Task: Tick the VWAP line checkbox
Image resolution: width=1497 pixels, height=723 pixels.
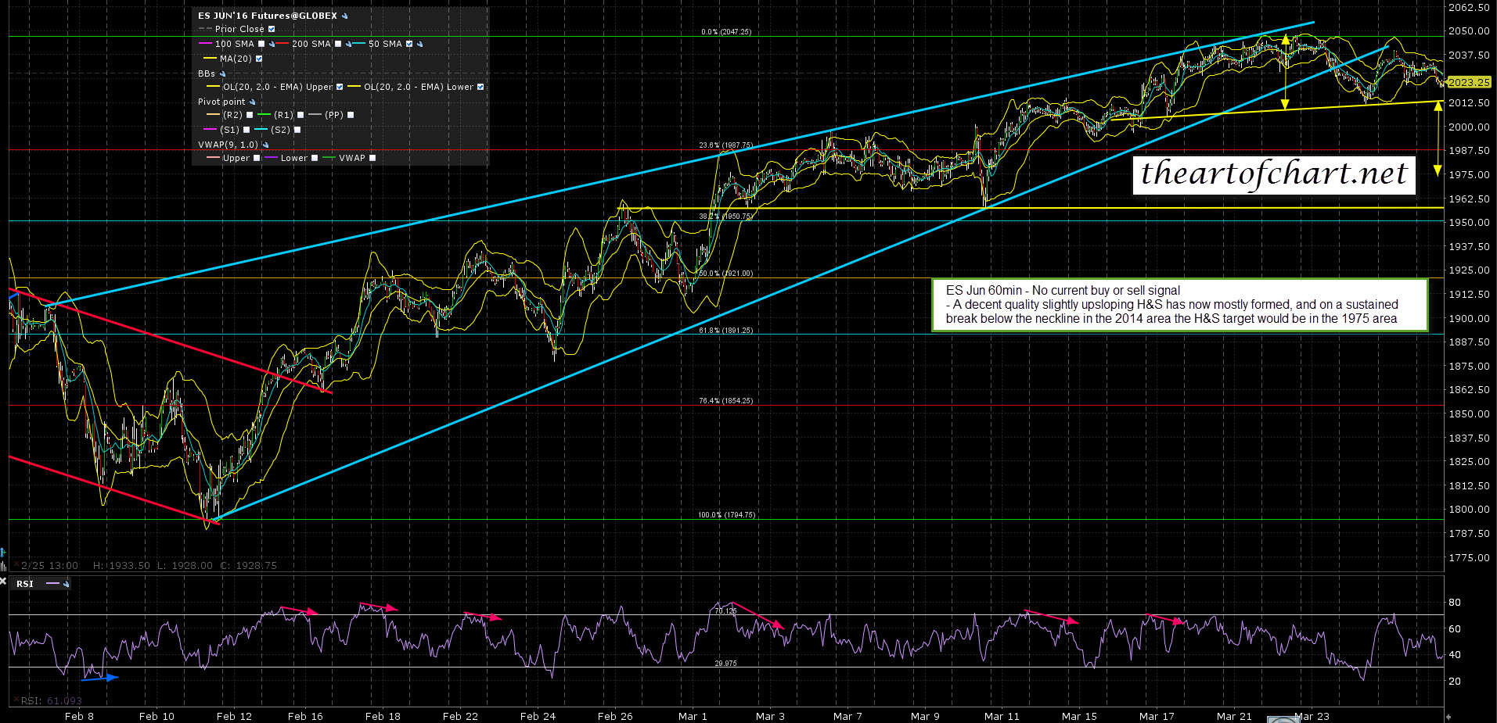Action: (372, 158)
